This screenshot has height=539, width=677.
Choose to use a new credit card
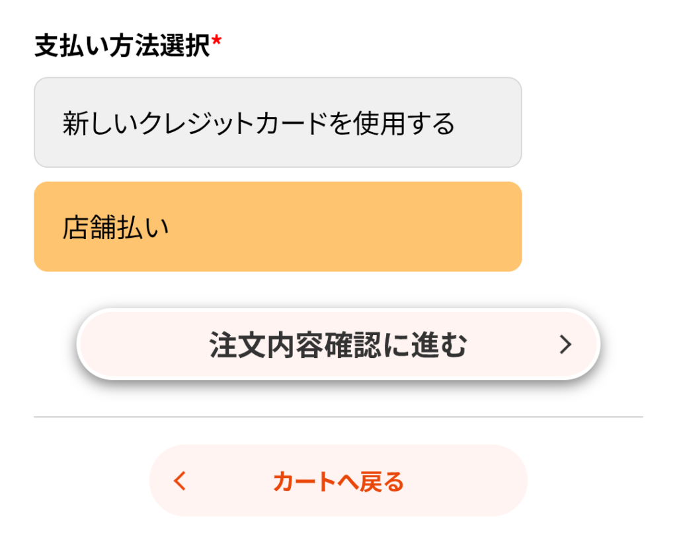(278, 123)
